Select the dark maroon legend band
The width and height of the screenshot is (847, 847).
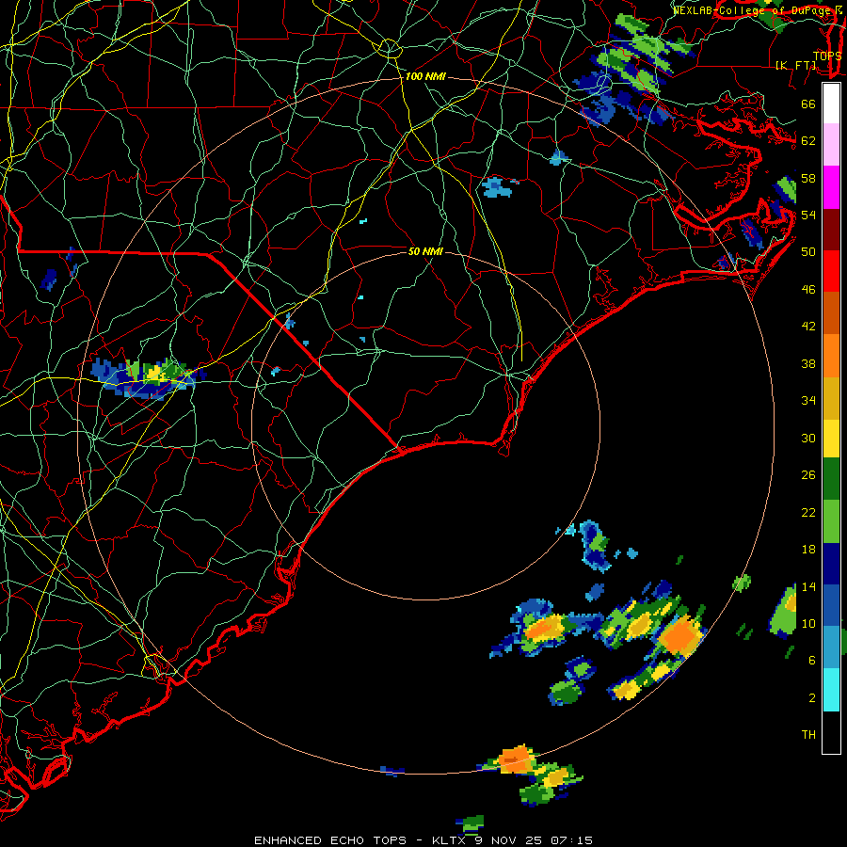[831, 229]
